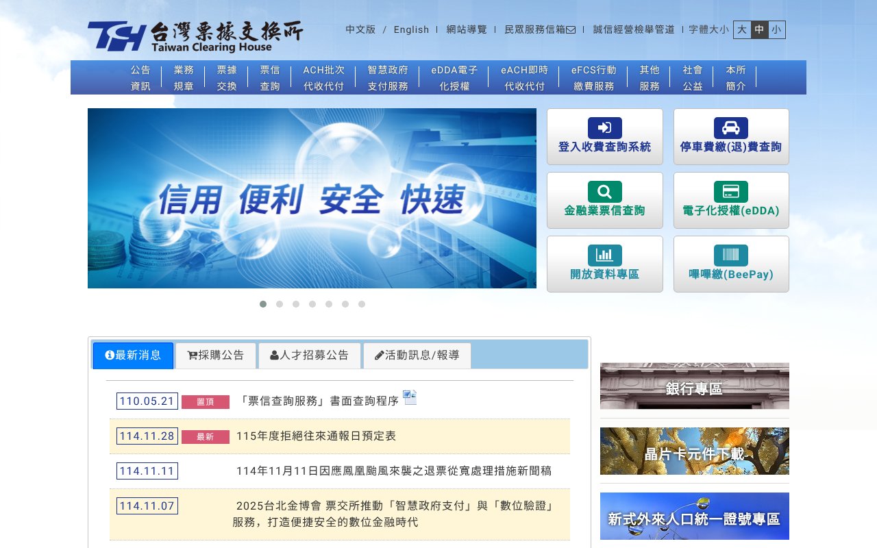This screenshot has height=548, width=877.
Task: Expand the 票信查詢 navigation menu
Action: point(270,77)
